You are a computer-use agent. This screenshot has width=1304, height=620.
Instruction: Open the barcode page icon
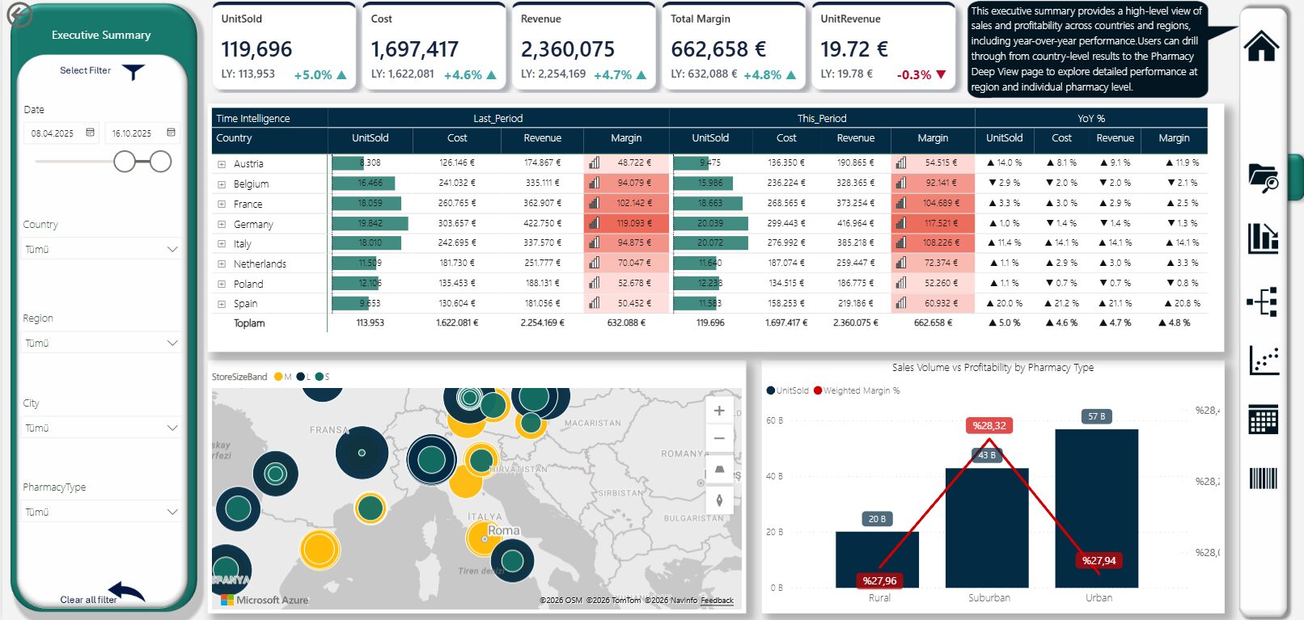[x=1263, y=479]
